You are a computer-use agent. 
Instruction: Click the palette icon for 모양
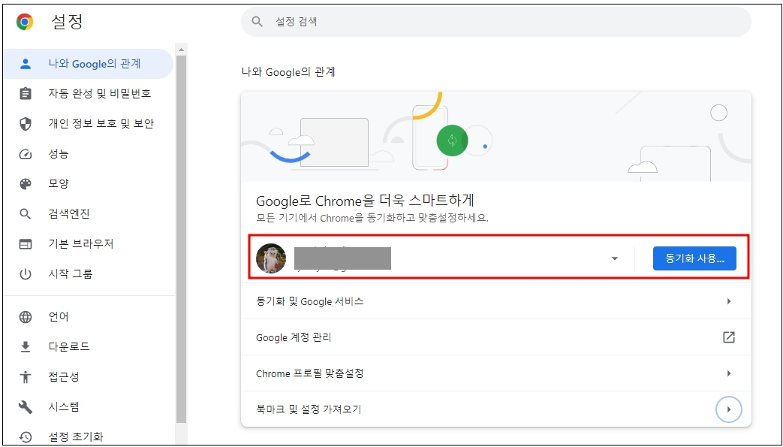pos(25,184)
